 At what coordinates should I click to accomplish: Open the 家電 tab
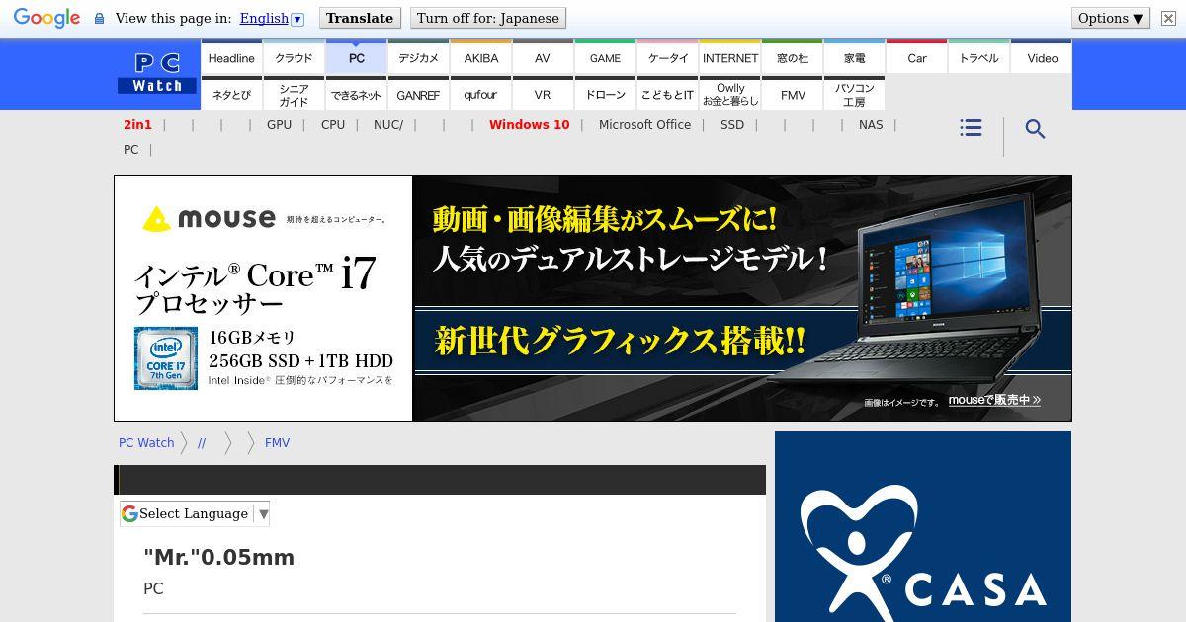854,57
